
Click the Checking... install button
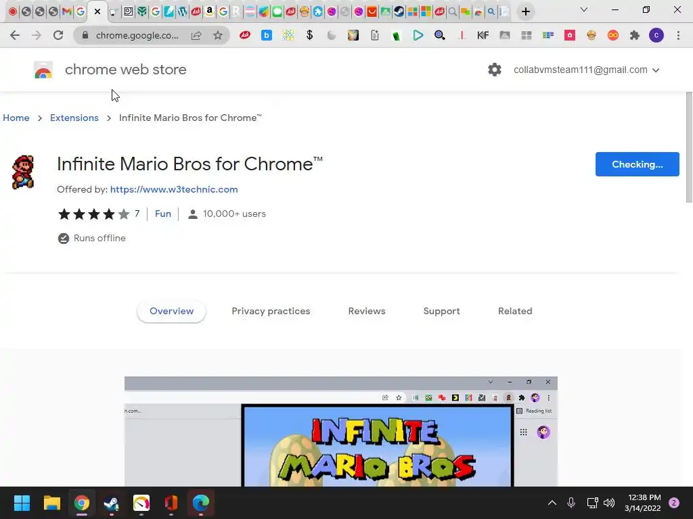pyautogui.click(x=637, y=164)
